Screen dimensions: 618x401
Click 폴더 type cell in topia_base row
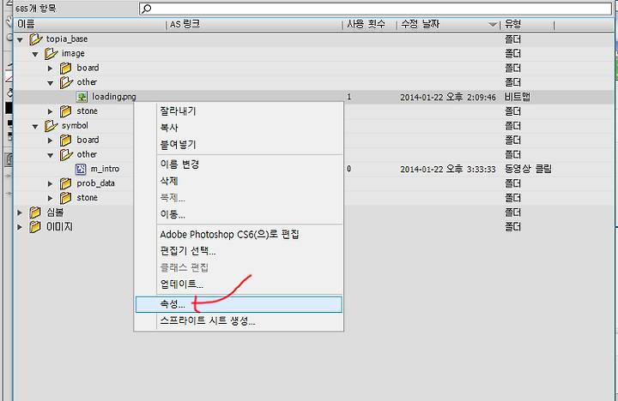click(x=512, y=39)
